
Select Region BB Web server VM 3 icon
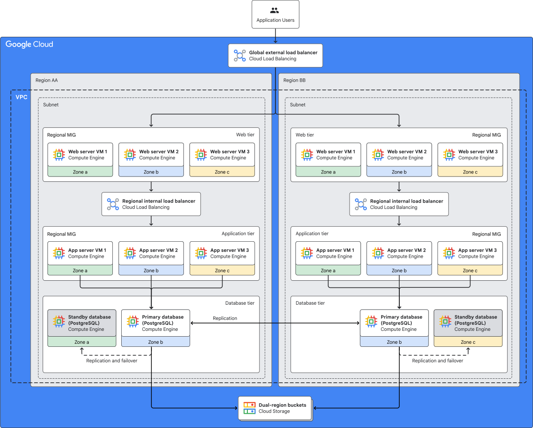[449, 154]
